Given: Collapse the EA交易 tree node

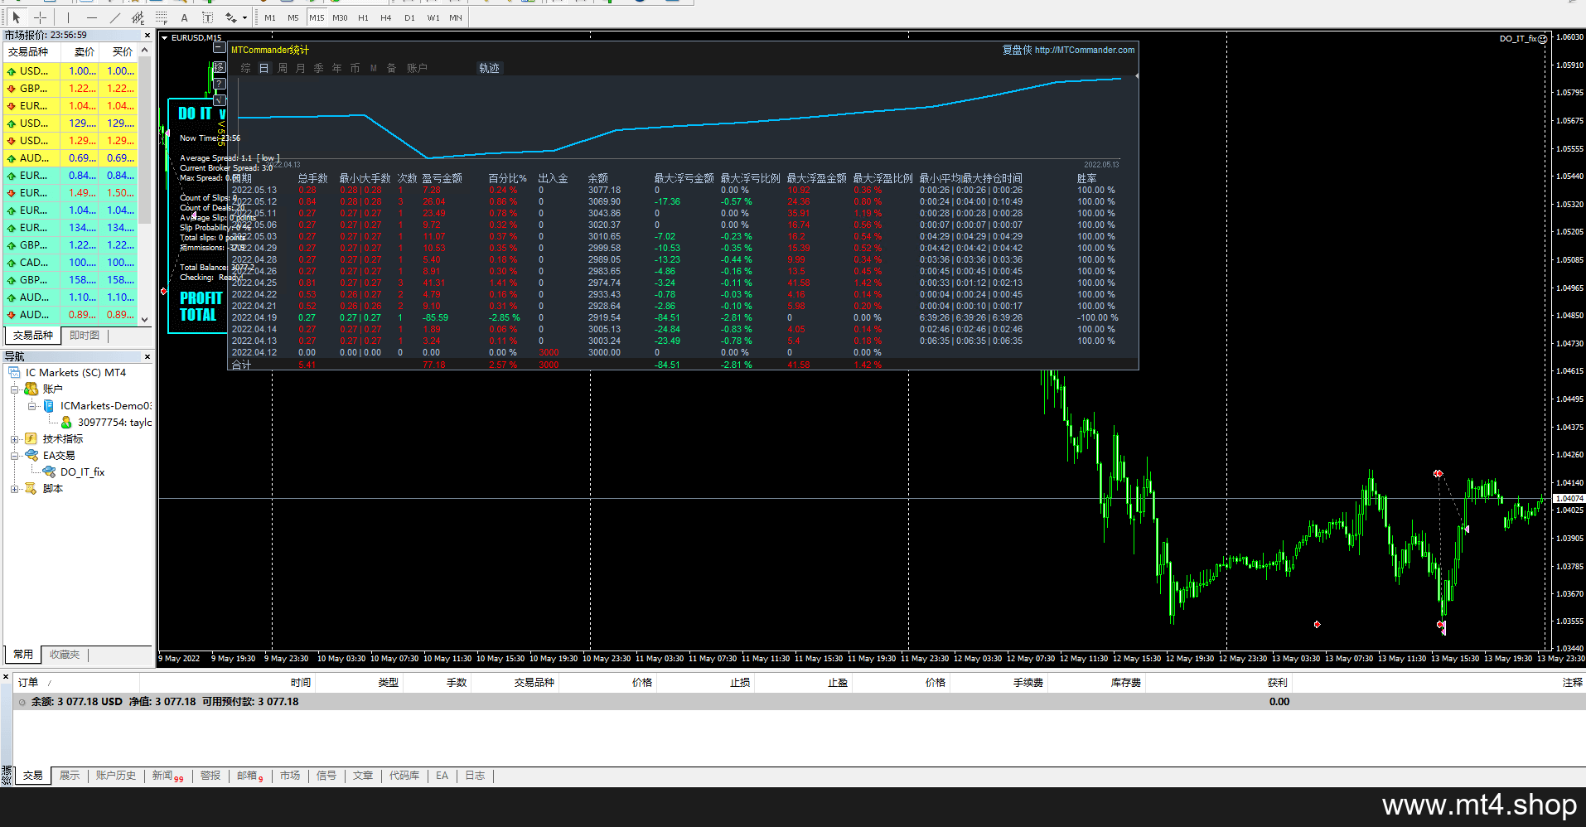Looking at the screenshot, I should click(14, 456).
